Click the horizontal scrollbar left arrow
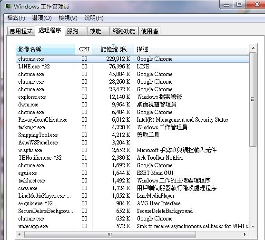Viewport: 265px width, 240px height. tap(20, 234)
